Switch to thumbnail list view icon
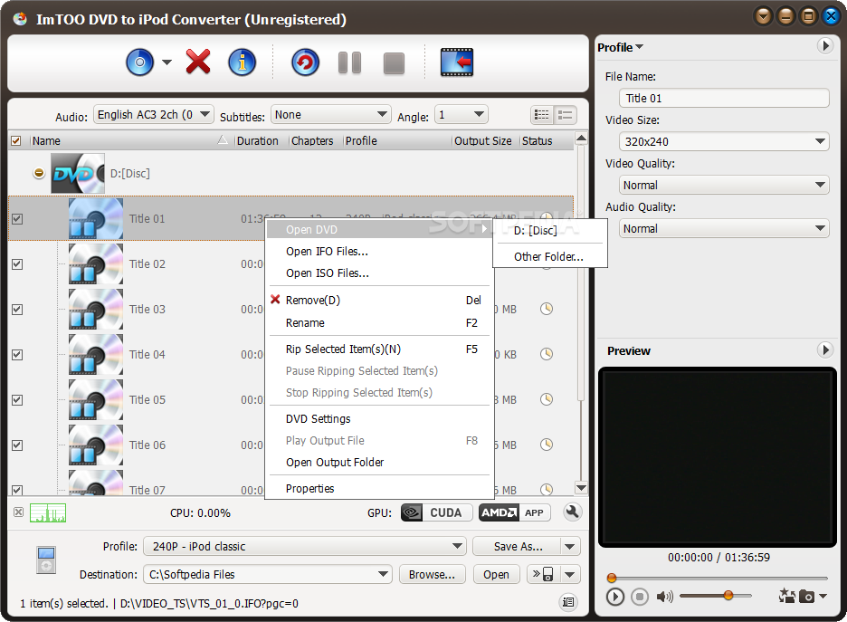The image size is (847, 622). [542, 115]
